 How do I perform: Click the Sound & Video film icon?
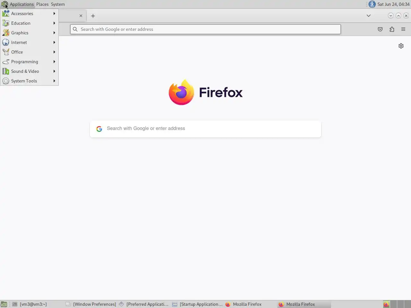click(x=6, y=71)
